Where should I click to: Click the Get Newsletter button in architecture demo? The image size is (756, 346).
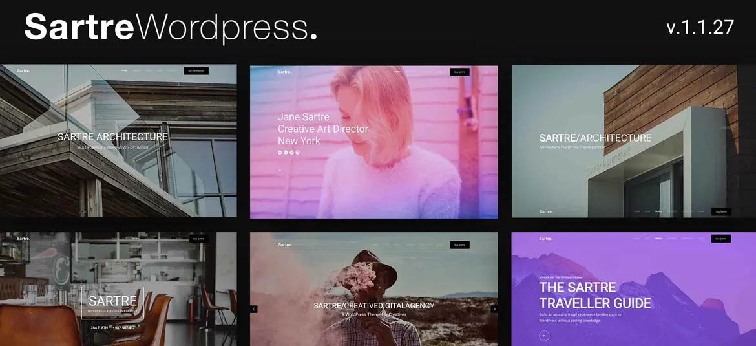click(x=196, y=70)
